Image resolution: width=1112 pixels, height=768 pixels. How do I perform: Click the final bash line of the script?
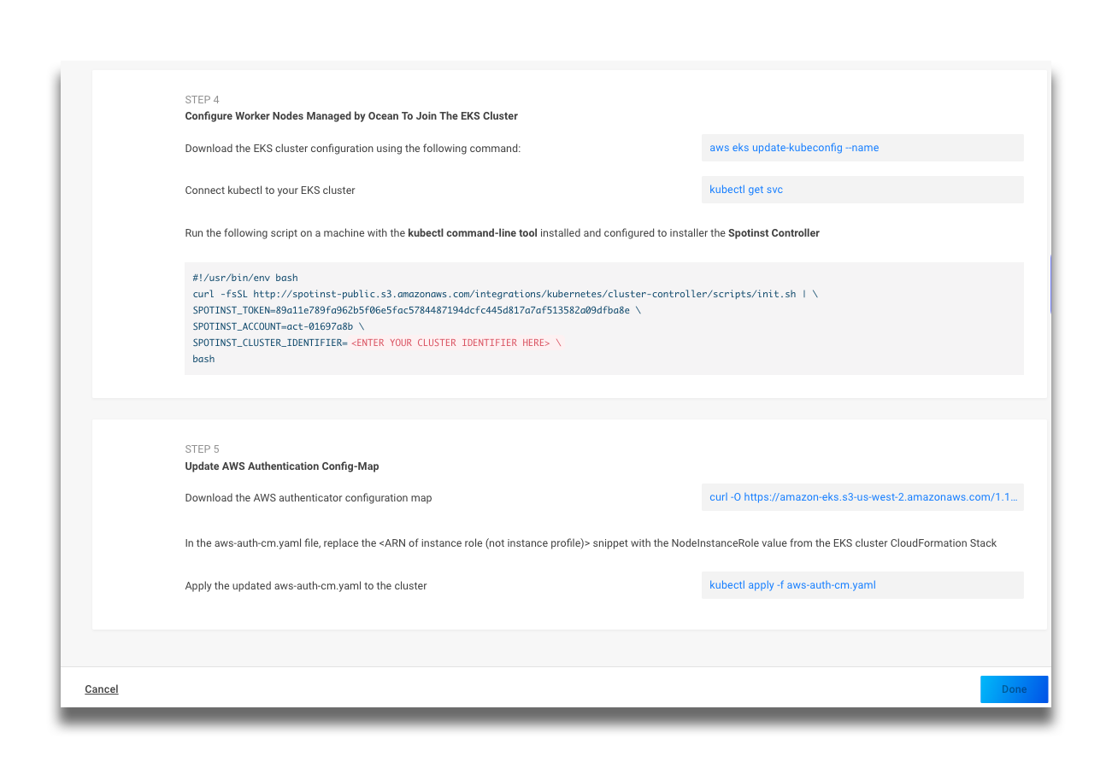coord(204,359)
